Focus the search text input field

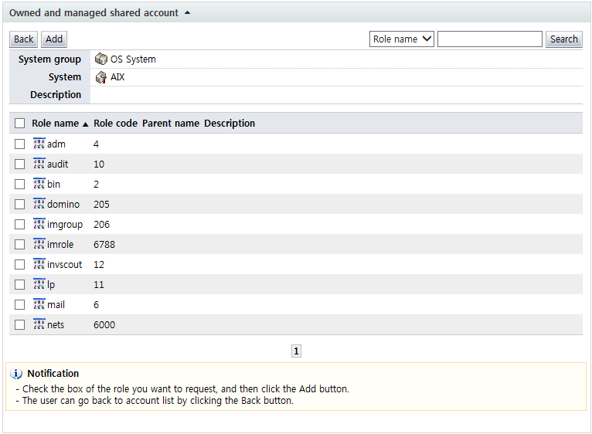489,39
